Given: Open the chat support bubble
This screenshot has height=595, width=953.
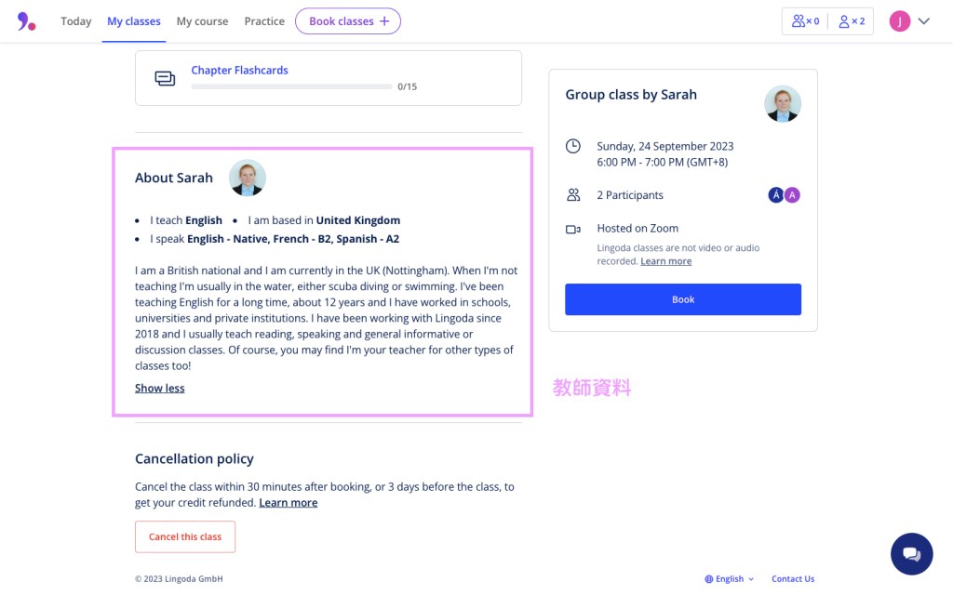Looking at the screenshot, I should tap(911, 554).
